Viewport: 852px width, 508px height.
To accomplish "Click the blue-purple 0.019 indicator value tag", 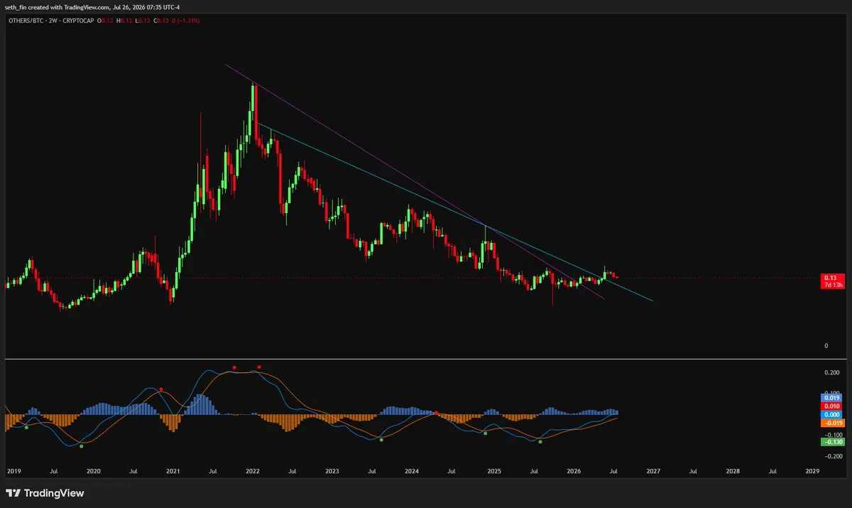I will pyautogui.click(x=830, y=398).
